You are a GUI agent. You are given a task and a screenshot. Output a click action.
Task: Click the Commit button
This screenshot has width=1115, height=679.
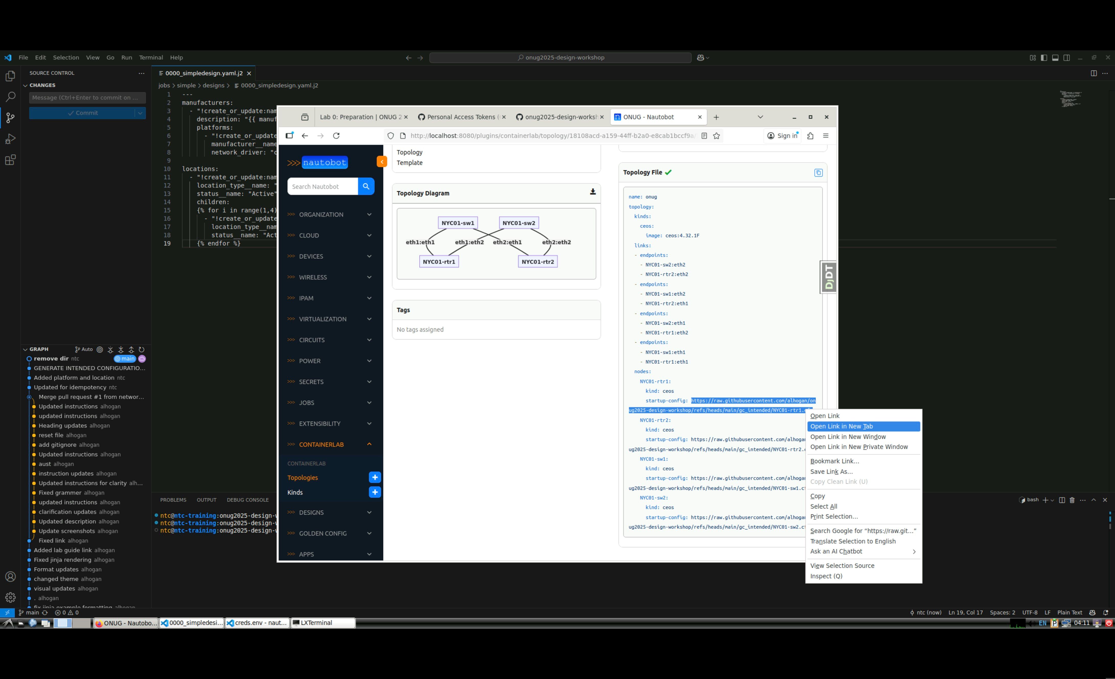(x=82, y=113)
